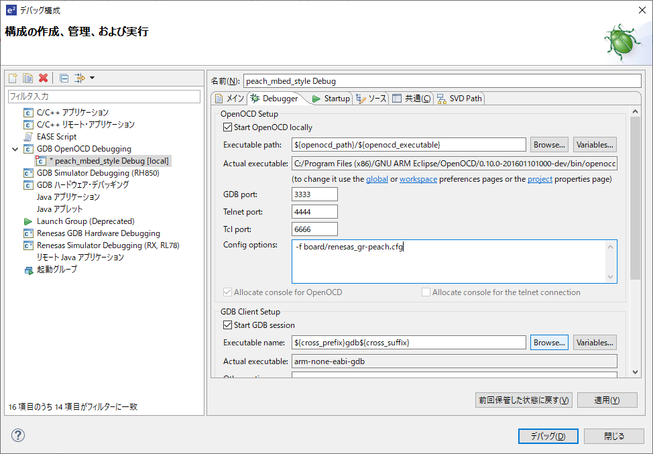This screenshot has height=454, width=653.
Task: Click the Launch Group (Deprecated) icon
Action: (28, 221)
